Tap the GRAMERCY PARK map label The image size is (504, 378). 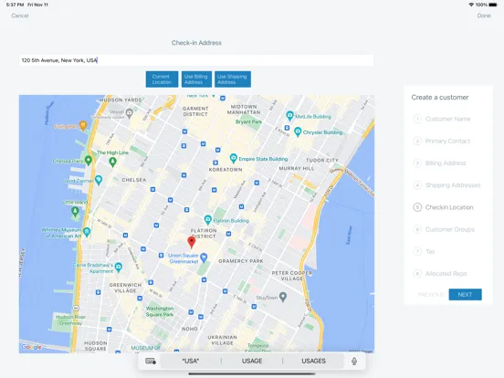point(241,261)
